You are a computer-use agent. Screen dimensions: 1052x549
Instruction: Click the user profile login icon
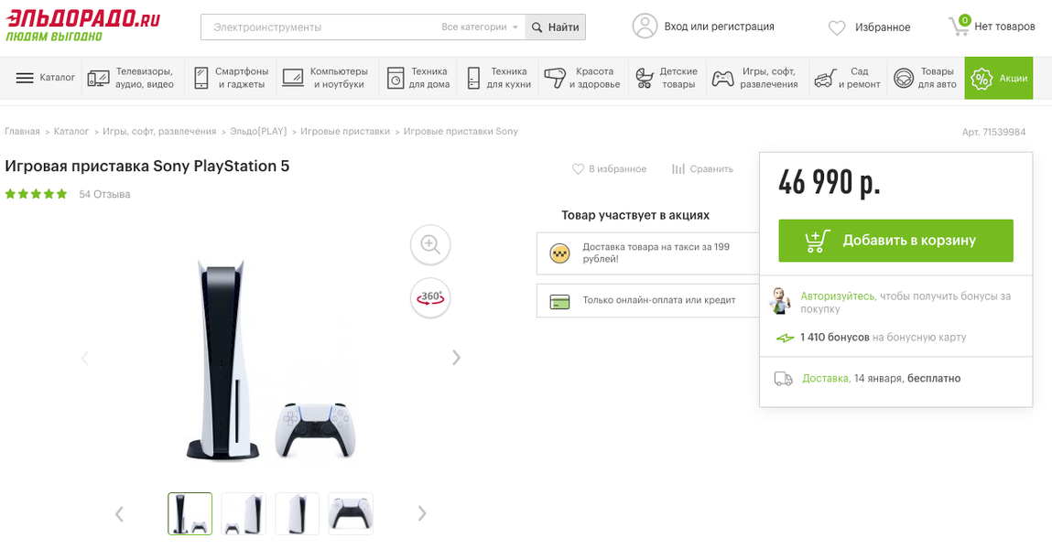pyautogui.click(x=645, y=27)
